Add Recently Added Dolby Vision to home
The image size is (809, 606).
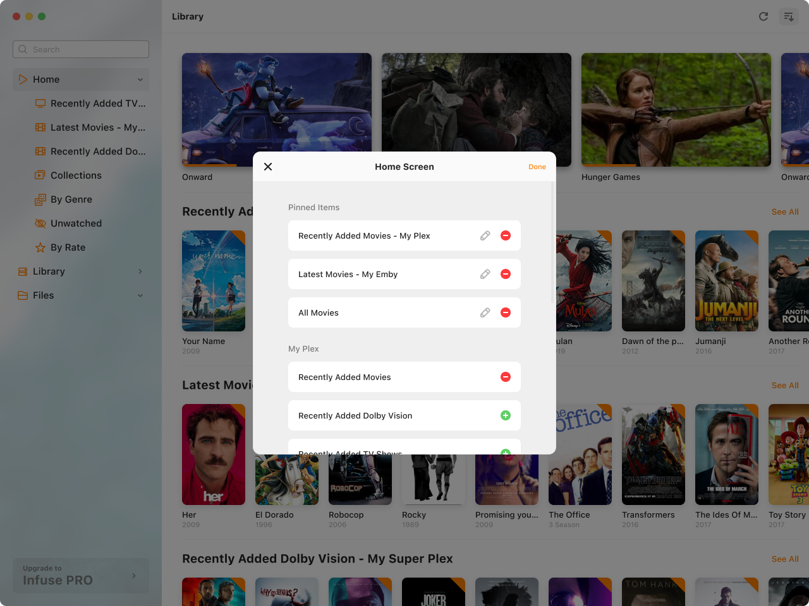click(506, 415)
